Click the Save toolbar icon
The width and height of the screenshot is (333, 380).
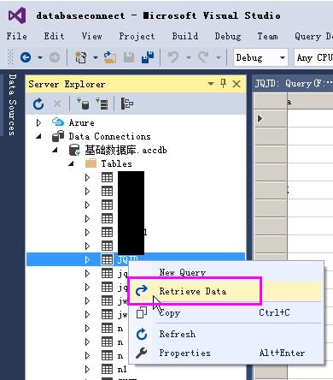tap(129, 57)
